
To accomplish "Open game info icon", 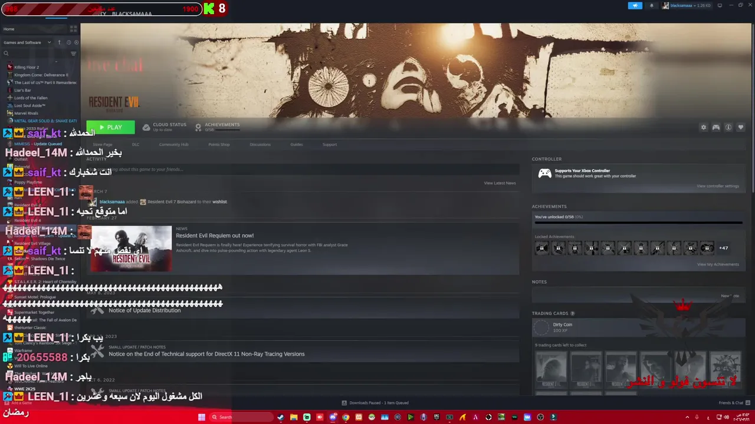I will 728,127.
